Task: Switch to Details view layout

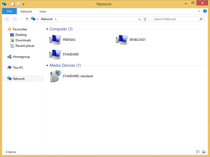Action: [198, 152]
